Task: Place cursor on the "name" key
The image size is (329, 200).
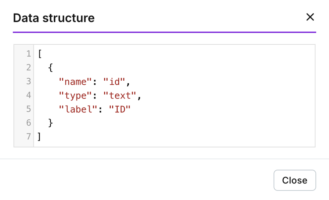Action: (75, 82)
